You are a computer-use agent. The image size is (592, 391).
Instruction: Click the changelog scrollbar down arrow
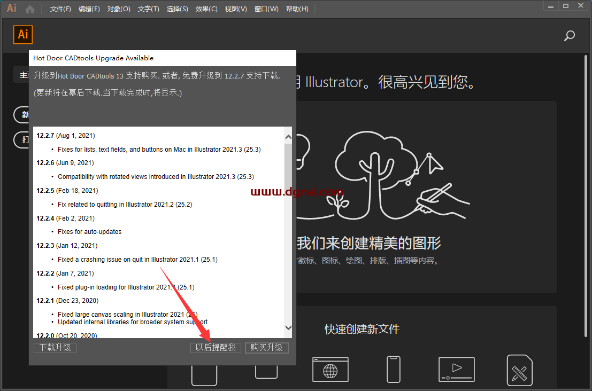pyautogui.click(x=288, y=327)
